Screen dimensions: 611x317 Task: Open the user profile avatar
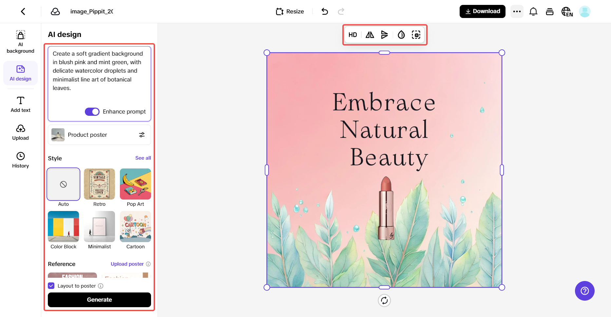(x=585, y=11)
